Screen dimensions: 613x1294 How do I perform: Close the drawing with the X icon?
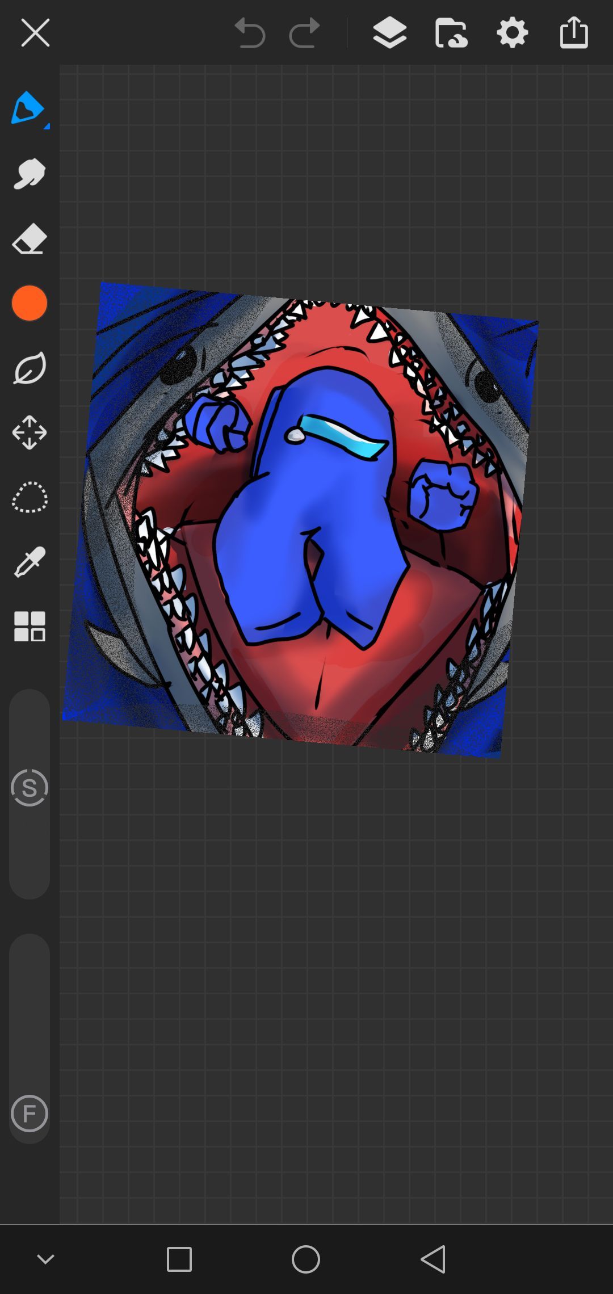(x=35, y=32)
